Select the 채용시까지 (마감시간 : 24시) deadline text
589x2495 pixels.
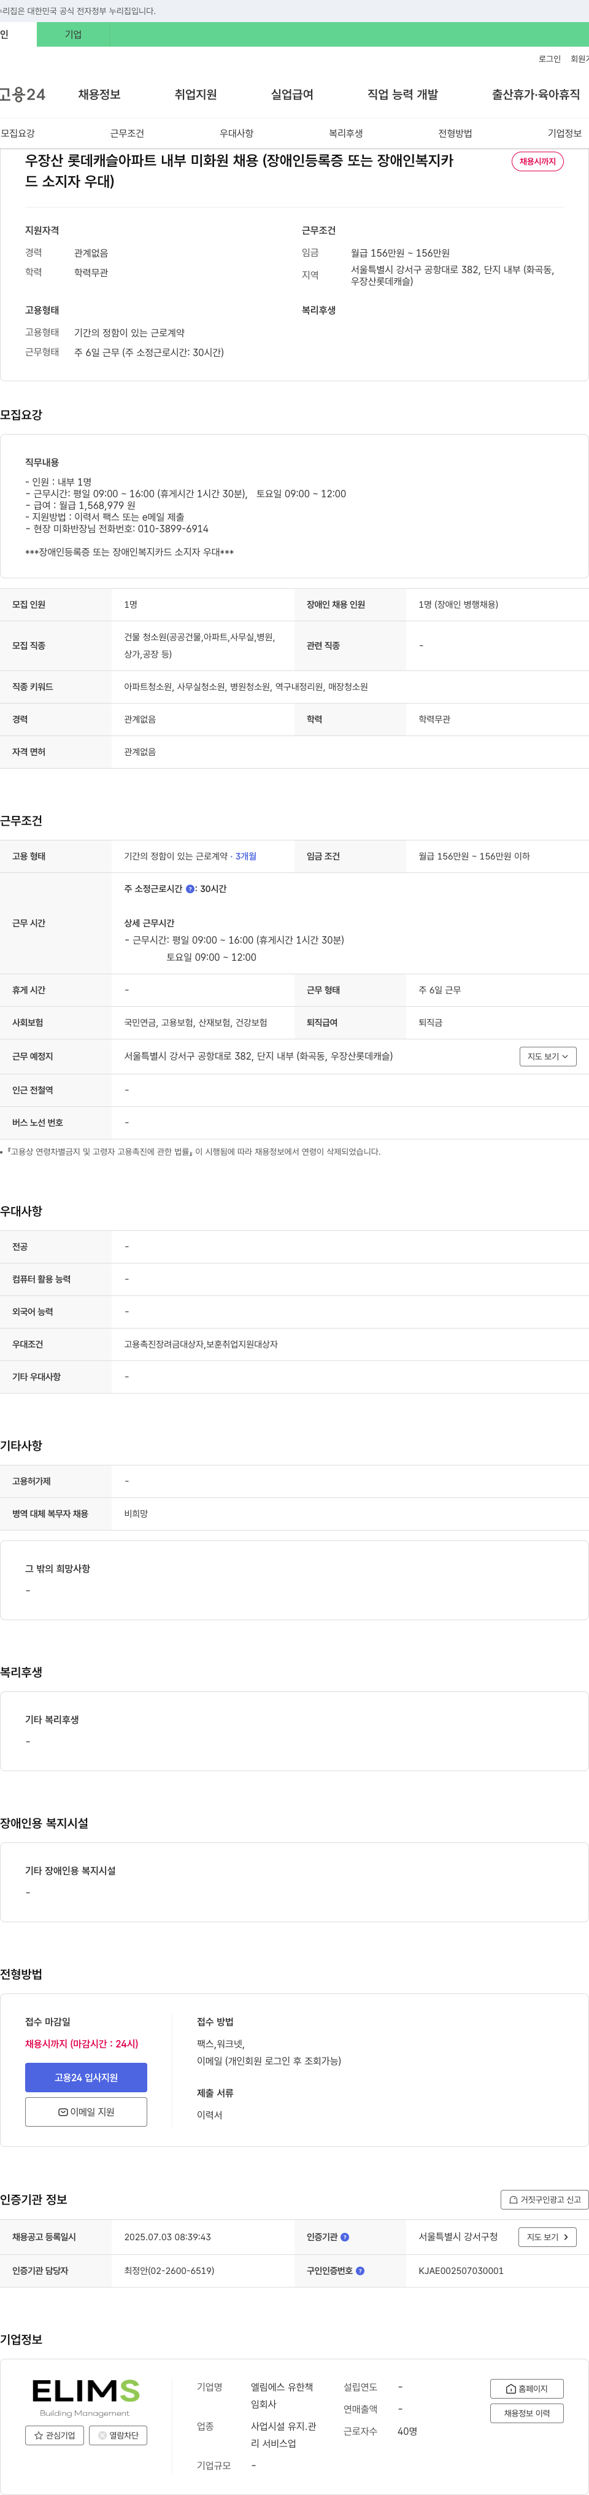pyautogui.click(x=81, y=2044)
